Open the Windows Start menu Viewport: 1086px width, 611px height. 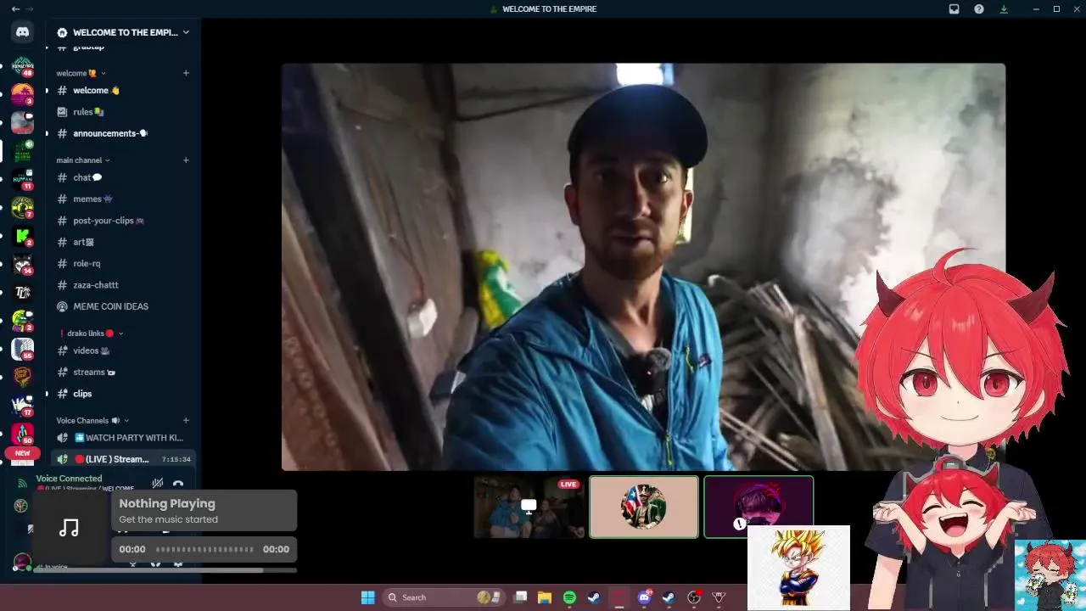tap(367, 597)
